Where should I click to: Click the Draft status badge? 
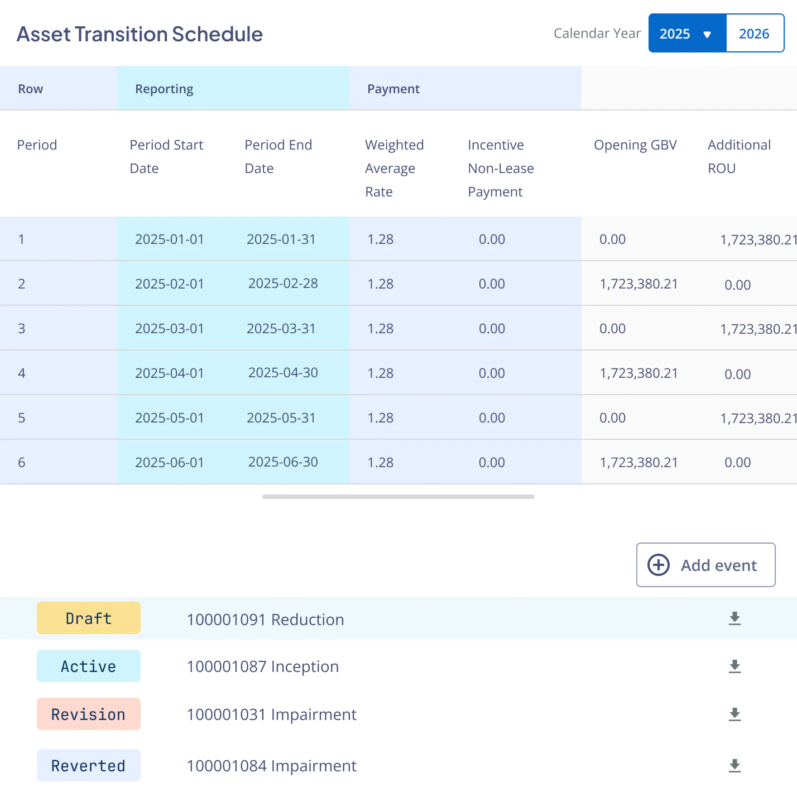(88, 618)
